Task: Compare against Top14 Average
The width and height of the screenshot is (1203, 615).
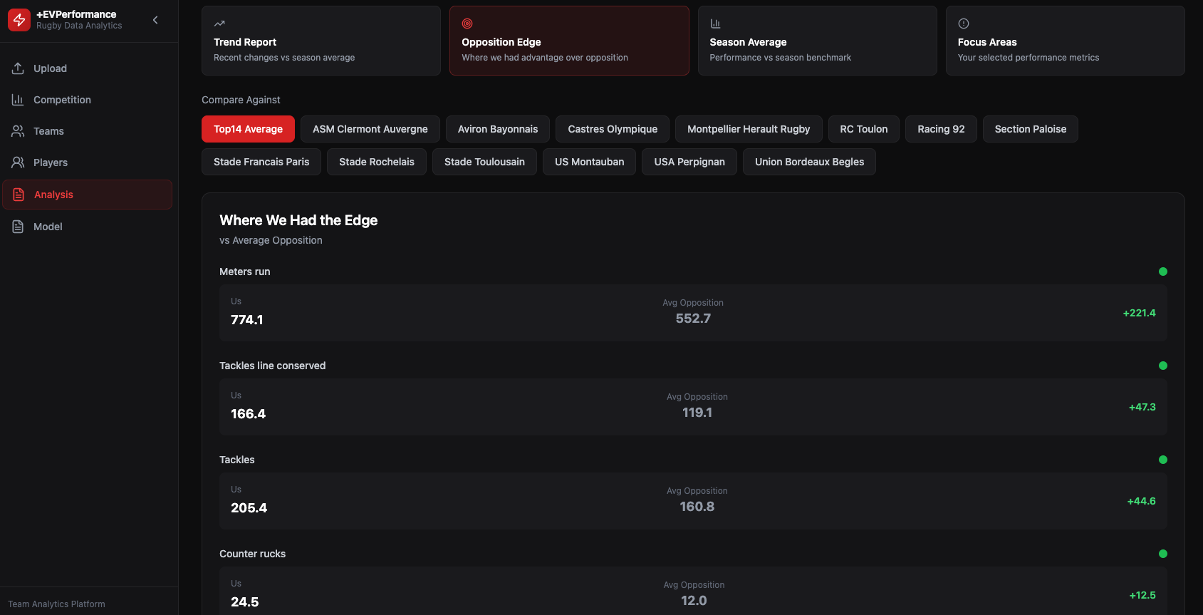Action: [x=248, y=129]
